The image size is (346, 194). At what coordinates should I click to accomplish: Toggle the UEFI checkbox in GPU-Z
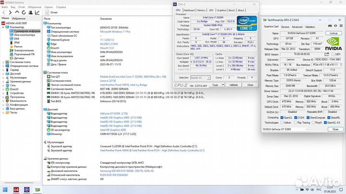coord(333,54)
